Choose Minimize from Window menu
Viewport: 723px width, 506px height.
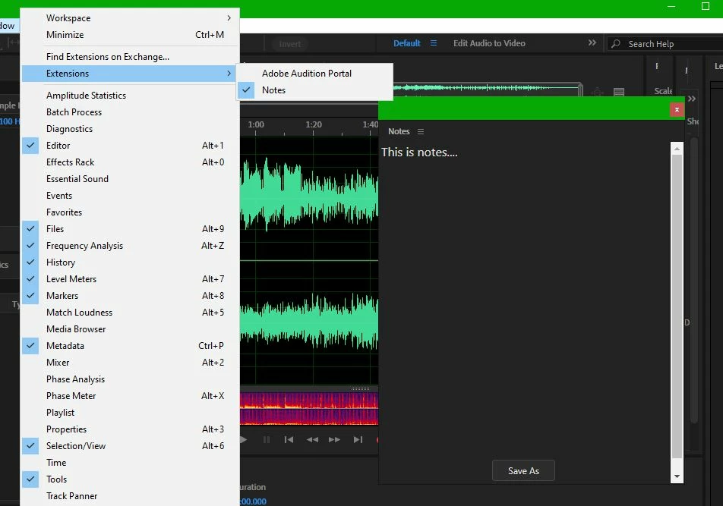tap(131, 35)
